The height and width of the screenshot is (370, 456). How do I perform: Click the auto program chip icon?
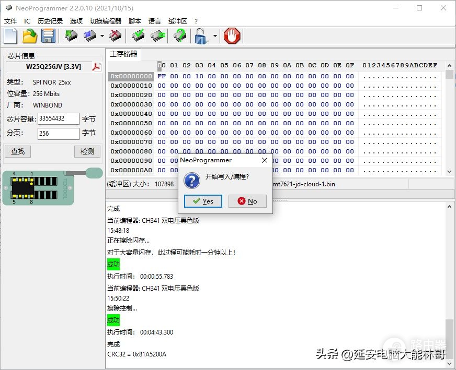click(158, 36)
